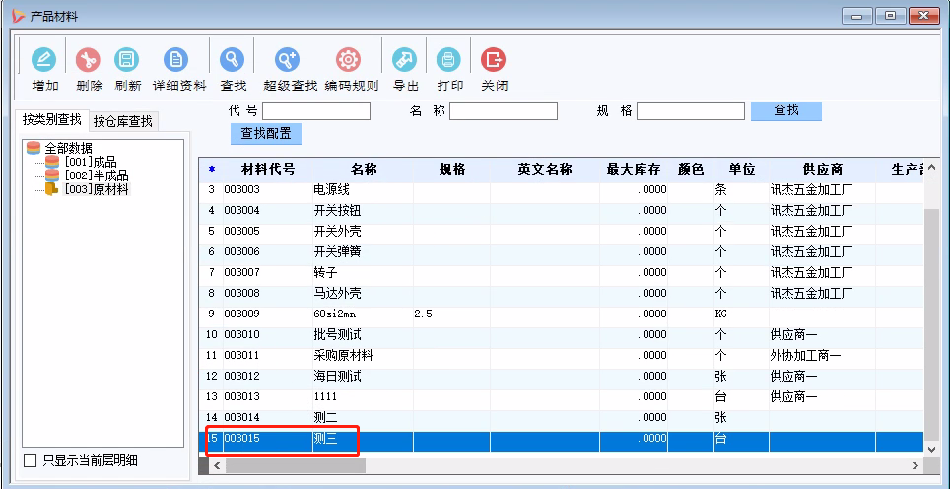Select [001]成品 category in tree
This screenshot has height=489, width=950.
[91, 162]
